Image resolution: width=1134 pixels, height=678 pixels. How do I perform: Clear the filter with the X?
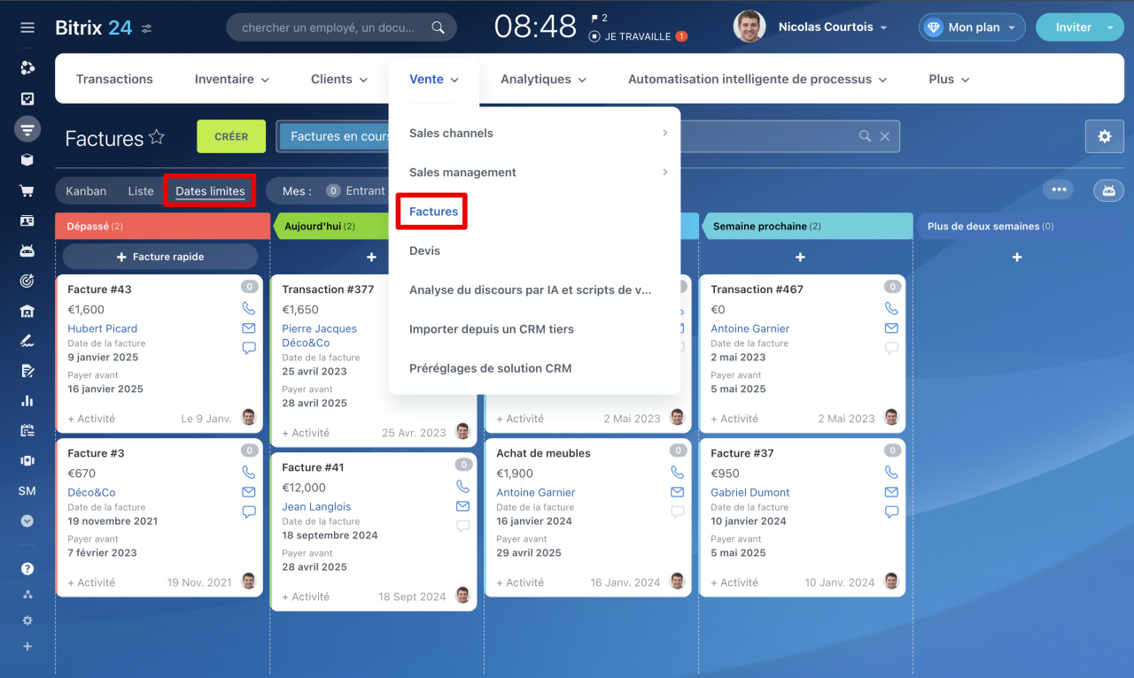click(x=884, y=136)
